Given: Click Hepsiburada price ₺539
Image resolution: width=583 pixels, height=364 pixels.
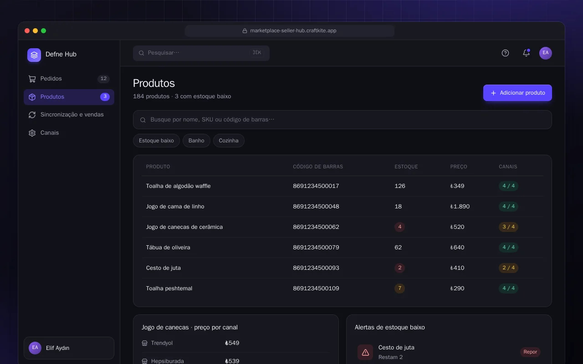Looking at the screenshot, I should click(x=232, y=361).
